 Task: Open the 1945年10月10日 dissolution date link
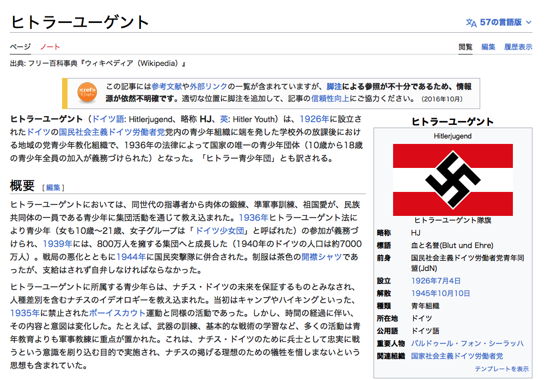tap(440, 293)
